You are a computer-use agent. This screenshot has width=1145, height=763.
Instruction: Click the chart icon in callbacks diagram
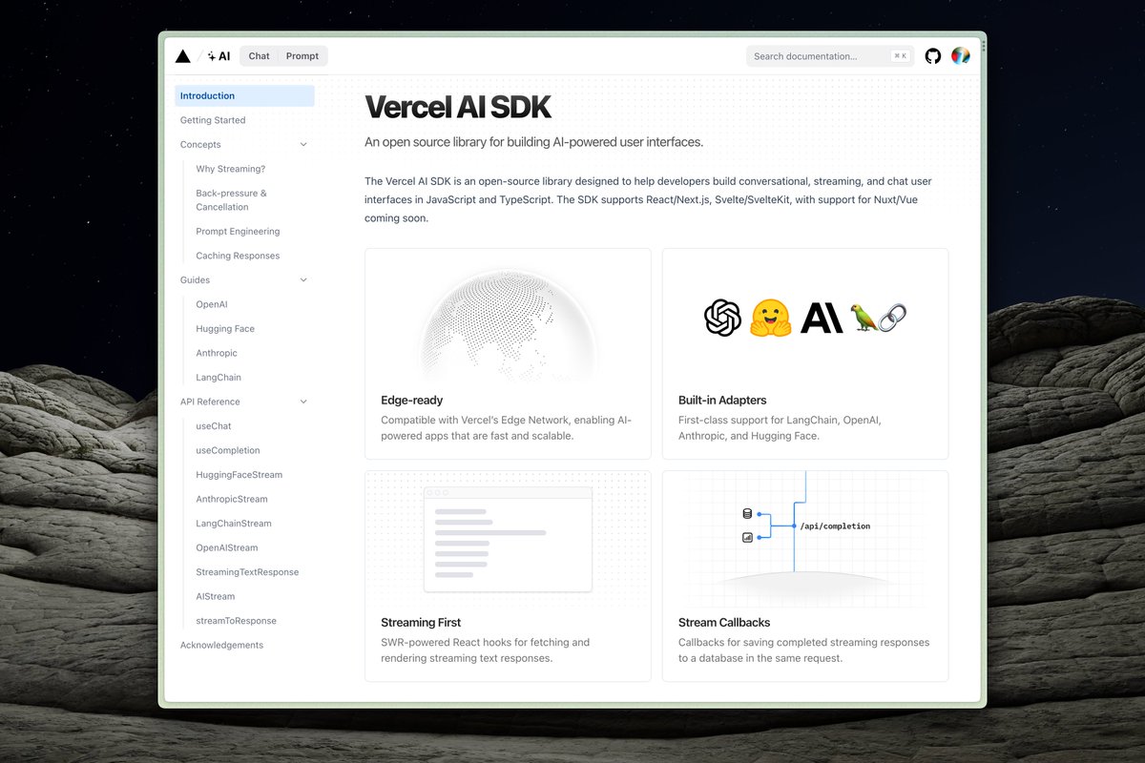(x=748, y=538)
